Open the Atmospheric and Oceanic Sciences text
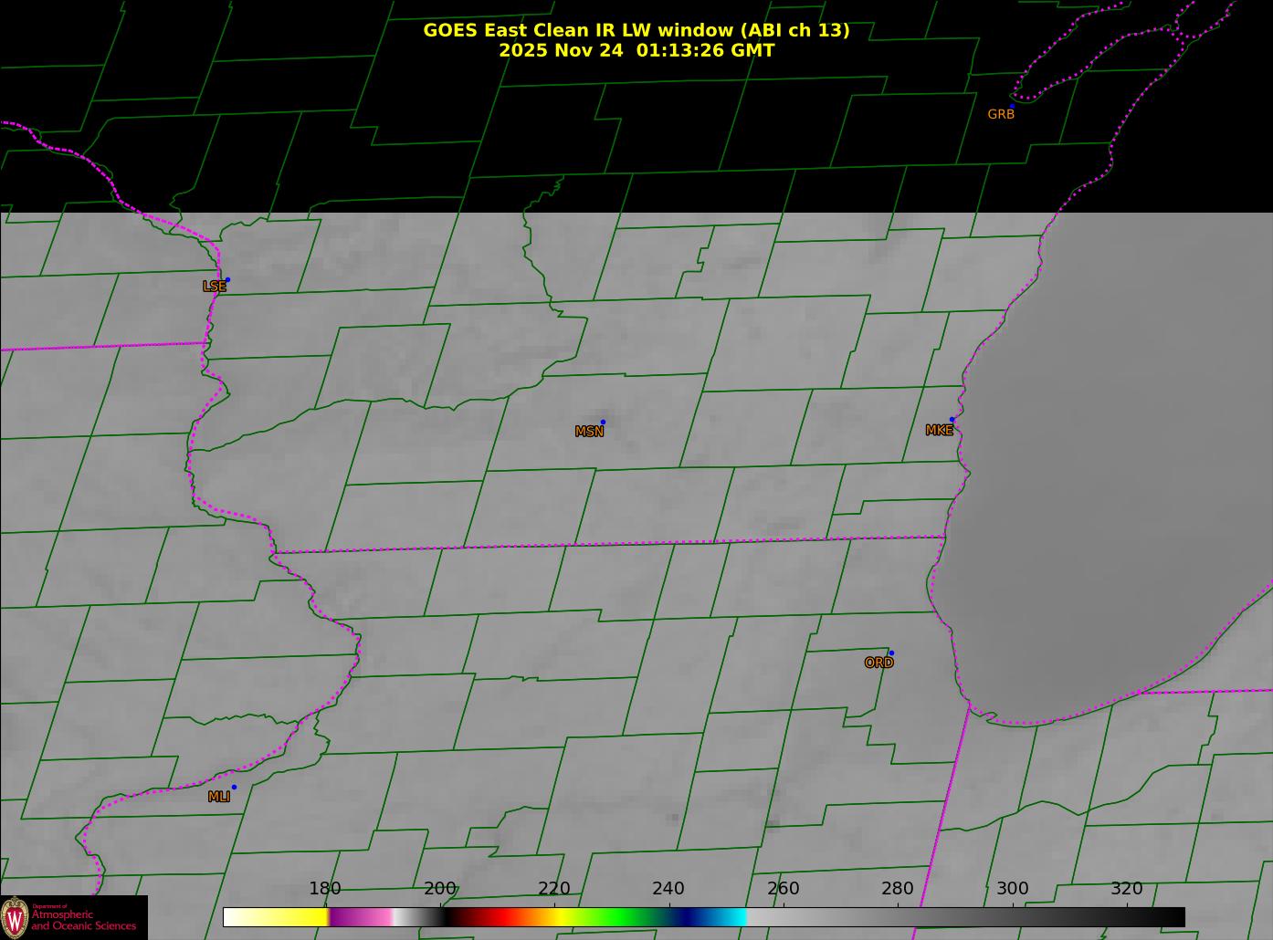The width and height of the screenshot is (1273, 940). 83,920
